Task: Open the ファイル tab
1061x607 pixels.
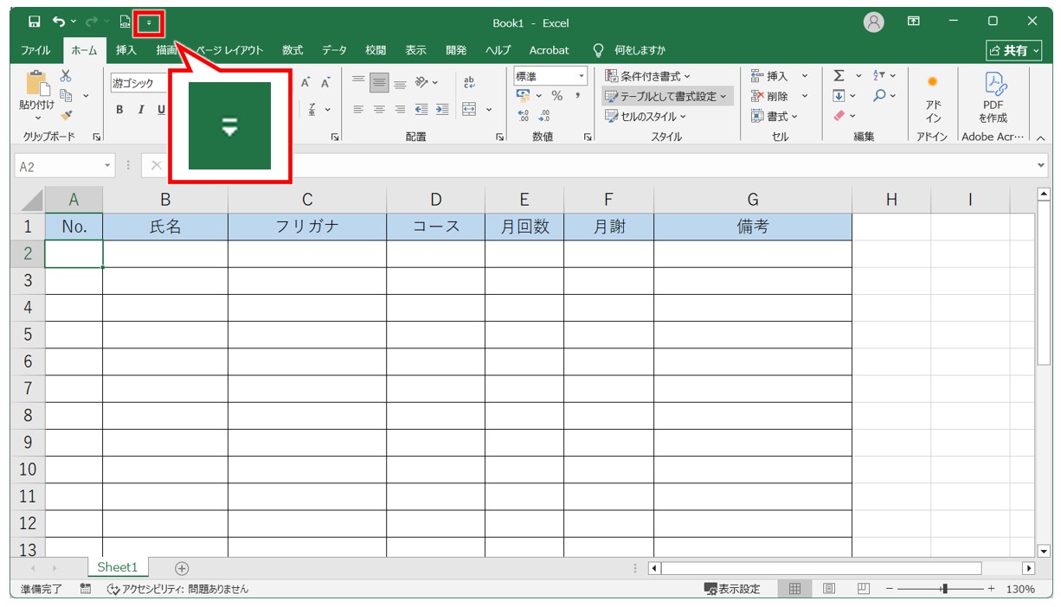Action: 35,50
